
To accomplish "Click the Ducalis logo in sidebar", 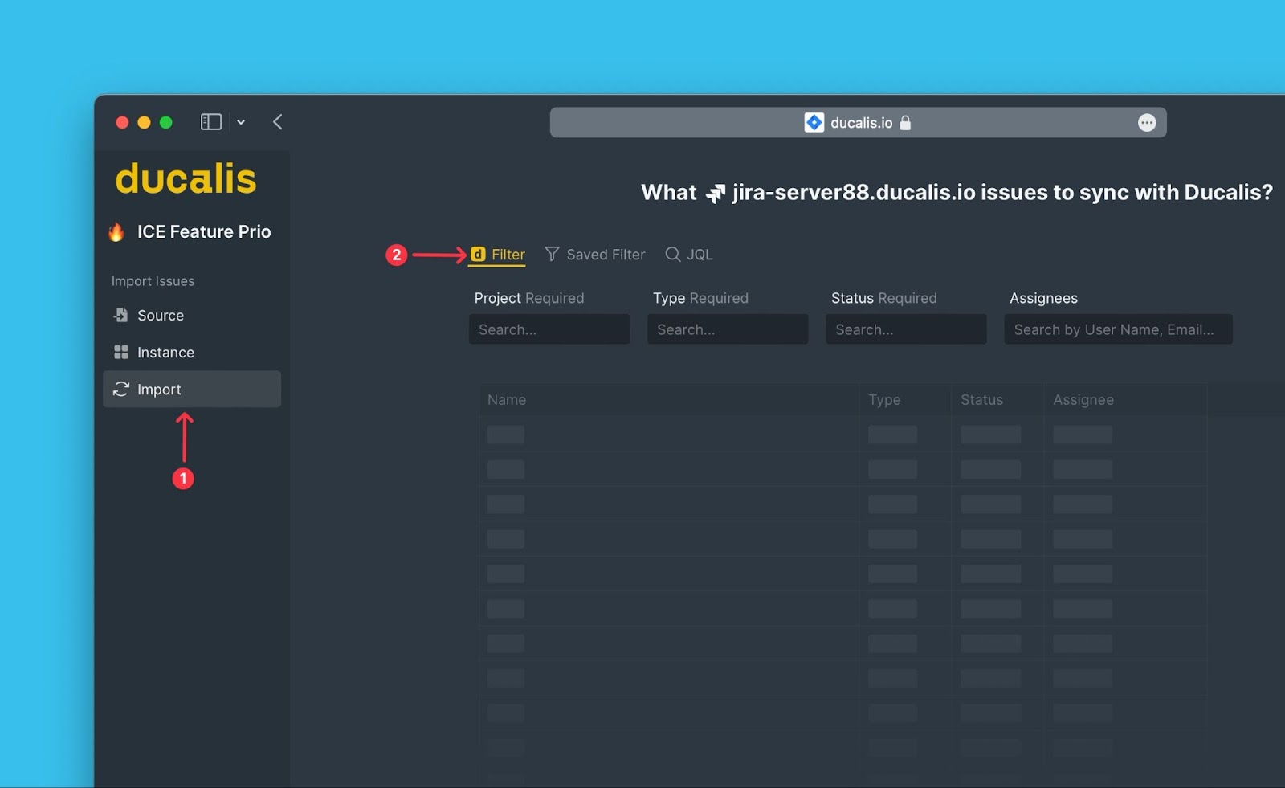I will (x=186, y=179).
